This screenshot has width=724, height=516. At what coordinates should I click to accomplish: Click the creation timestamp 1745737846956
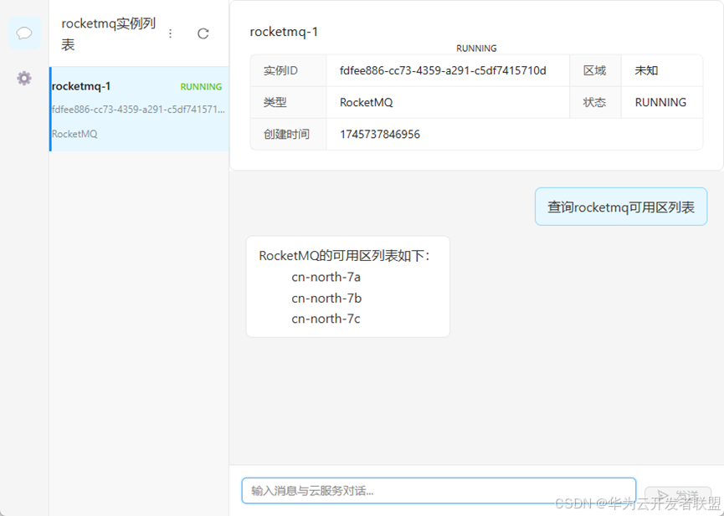coord(379,135)
